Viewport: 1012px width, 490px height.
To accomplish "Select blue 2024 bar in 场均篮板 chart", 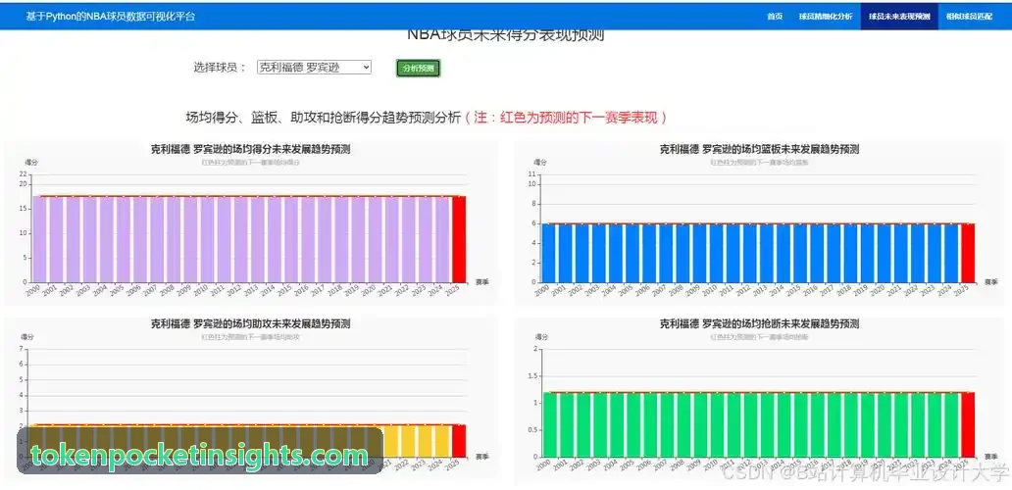I will pos(951,253).
